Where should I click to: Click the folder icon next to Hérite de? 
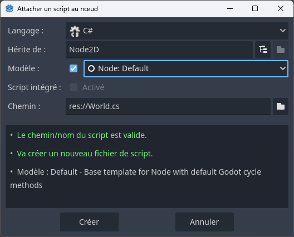tap(281, 50)
